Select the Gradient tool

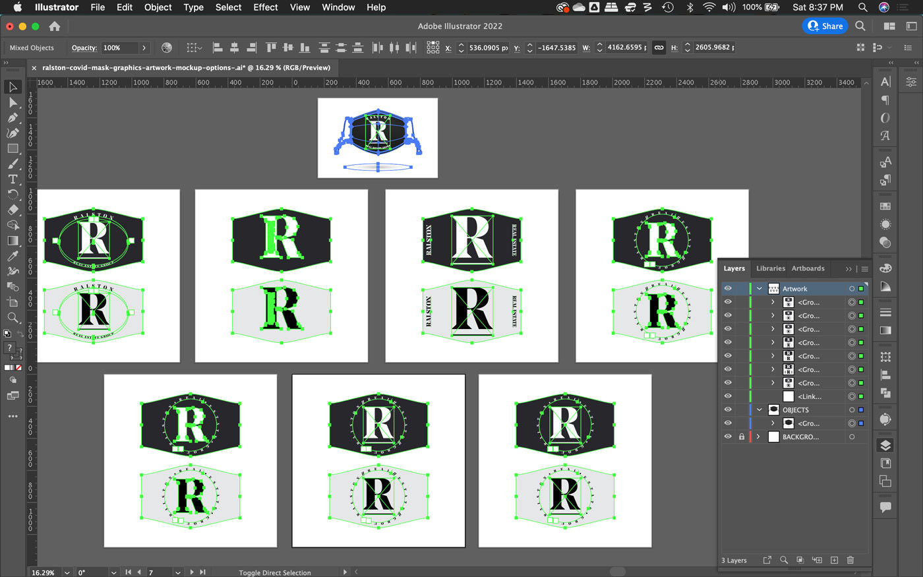13,241
